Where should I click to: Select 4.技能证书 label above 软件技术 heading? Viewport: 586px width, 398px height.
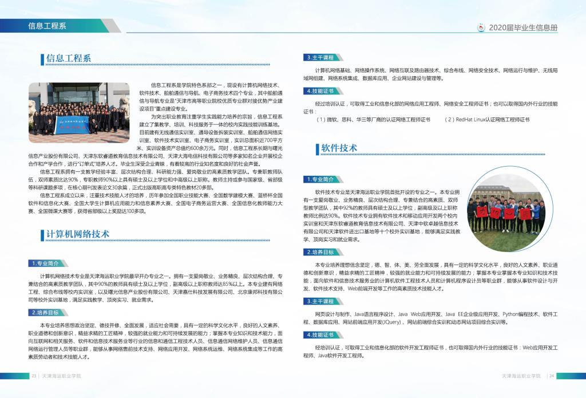320,91
